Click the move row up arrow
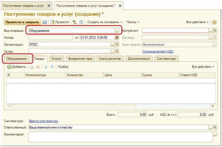The width and height of the screenshot is (222, 147). [x=46, y=67]
